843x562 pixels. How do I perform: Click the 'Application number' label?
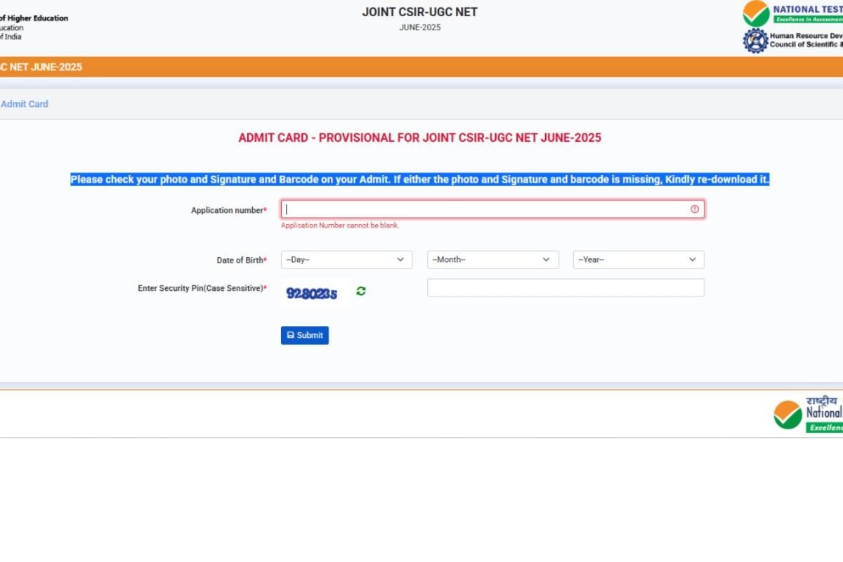[x=229, y=210]
